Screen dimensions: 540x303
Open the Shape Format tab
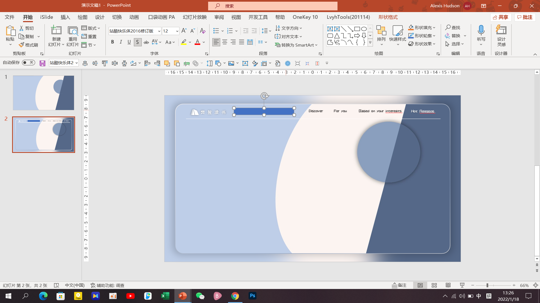point(388,17)
